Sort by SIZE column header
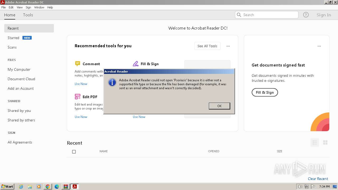Screen dimensions: 338x190 279,151
